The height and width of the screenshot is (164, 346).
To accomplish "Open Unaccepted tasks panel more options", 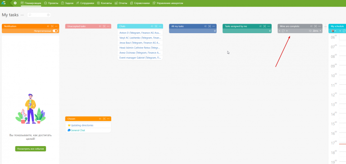I will point(108,26).
